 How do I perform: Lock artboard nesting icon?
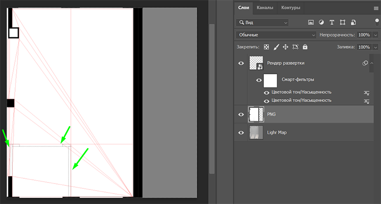(x=295, y=47)
